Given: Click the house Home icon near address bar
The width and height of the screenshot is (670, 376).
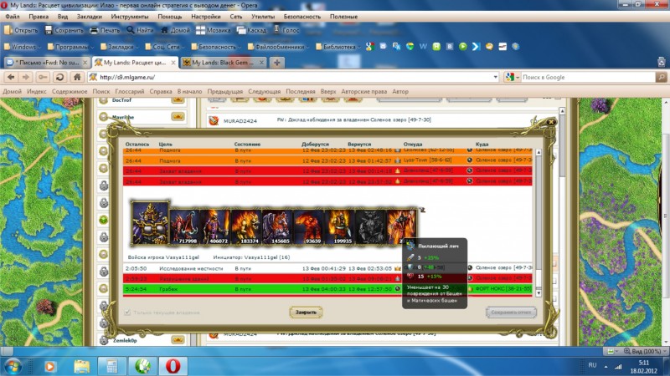Looking at the screenshot, I should (x=77, y=77).
